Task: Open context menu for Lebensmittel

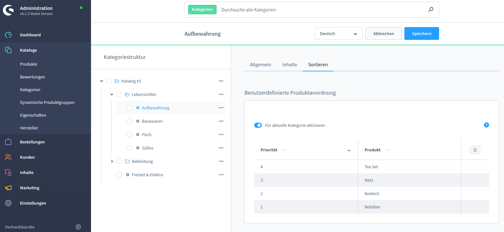Action: click(x=221, y=94)
